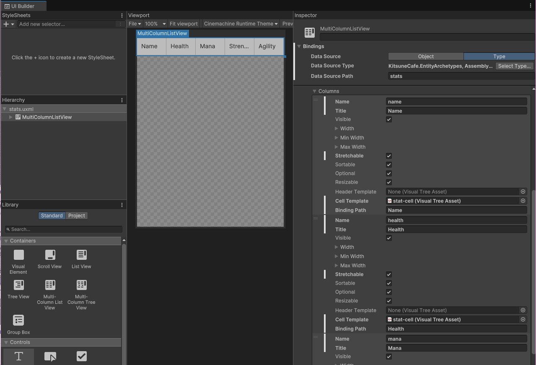Click the Data Source Path field

[461, 76]
